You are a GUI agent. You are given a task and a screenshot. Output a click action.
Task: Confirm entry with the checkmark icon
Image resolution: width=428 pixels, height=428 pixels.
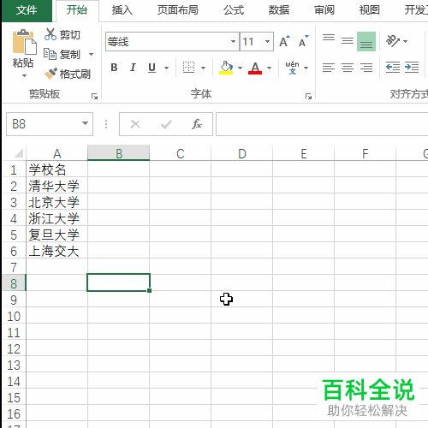click(166, 124)
